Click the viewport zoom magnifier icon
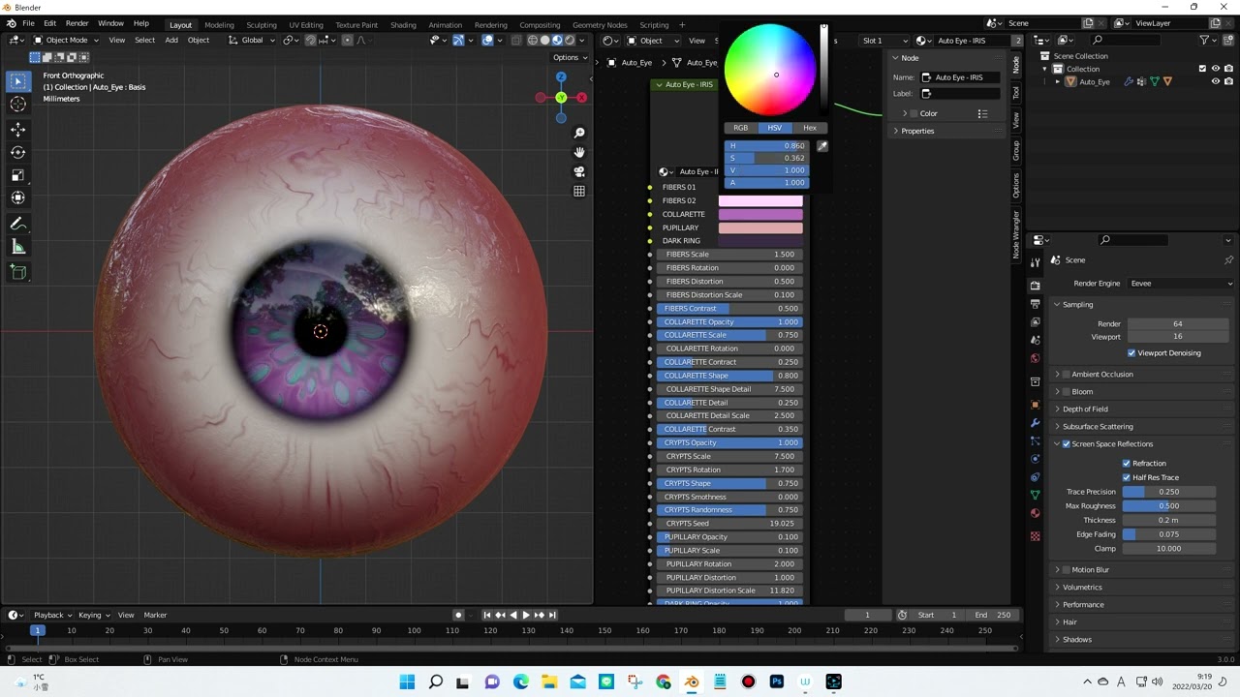Image resolution: width=1240 pixels, height=697 pixels. pos(579,133)
